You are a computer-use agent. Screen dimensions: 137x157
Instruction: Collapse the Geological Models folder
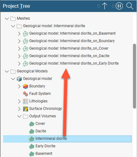[7, 71]
